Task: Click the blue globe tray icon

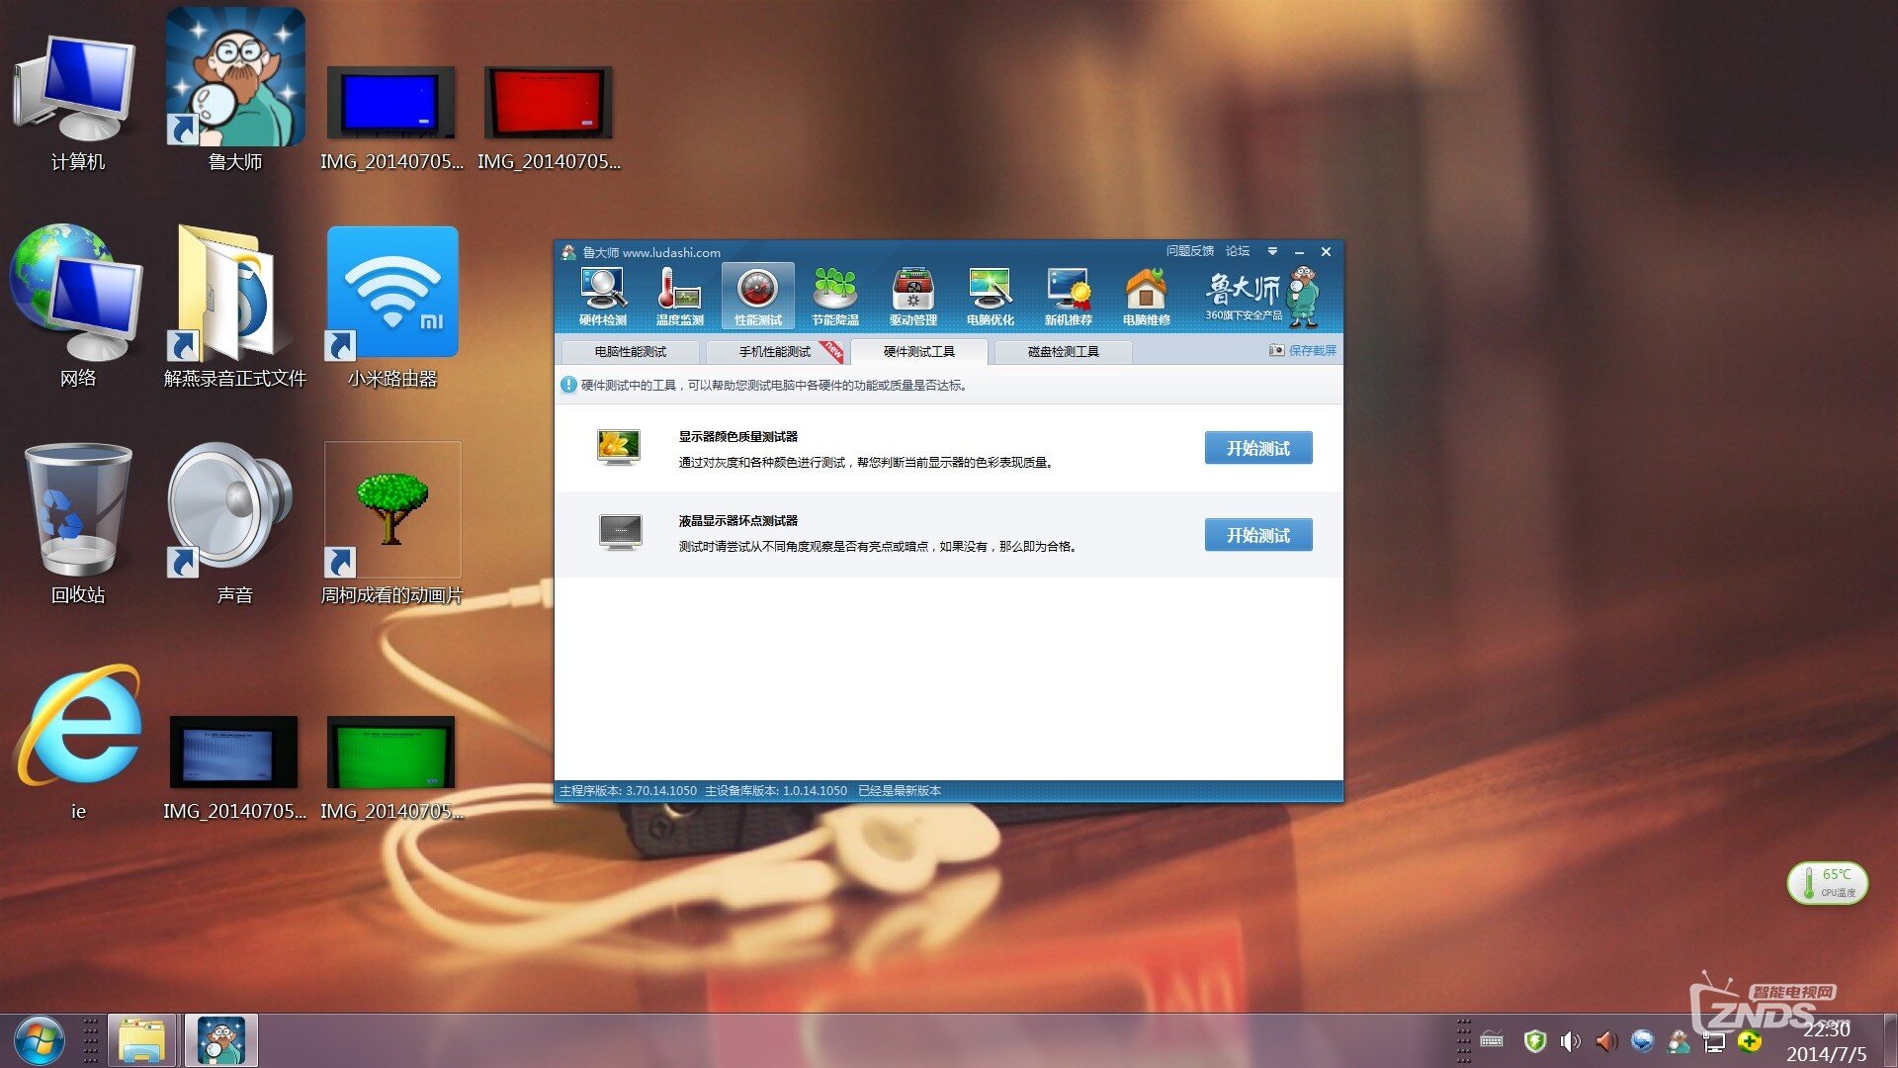Action: 1642,1040
